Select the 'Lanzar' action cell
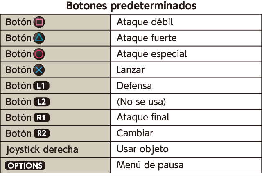 point(186,70)
